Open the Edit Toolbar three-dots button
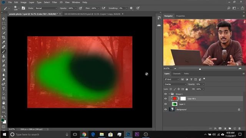The width and height of the screenshot is (246, 138). pos(3,112)
